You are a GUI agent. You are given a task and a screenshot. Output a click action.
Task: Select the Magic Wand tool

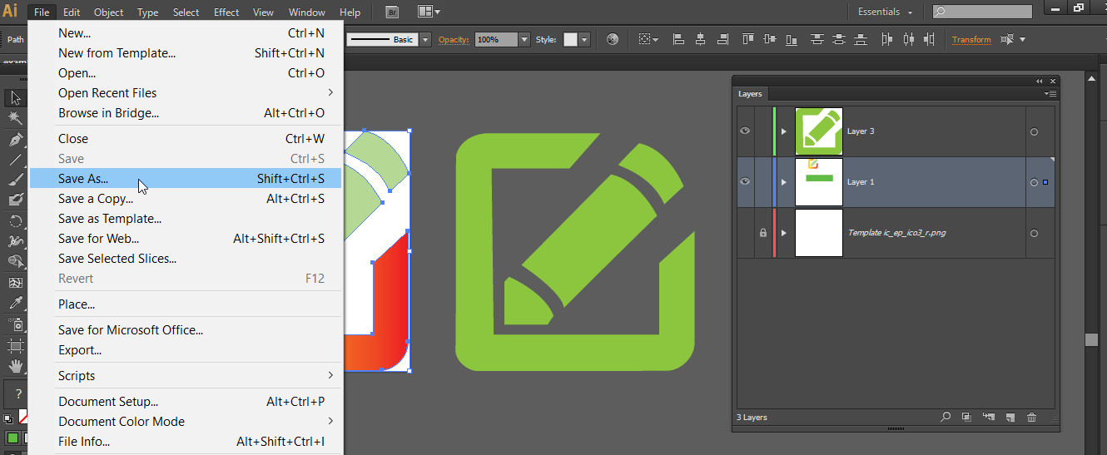tap(15, 119)
